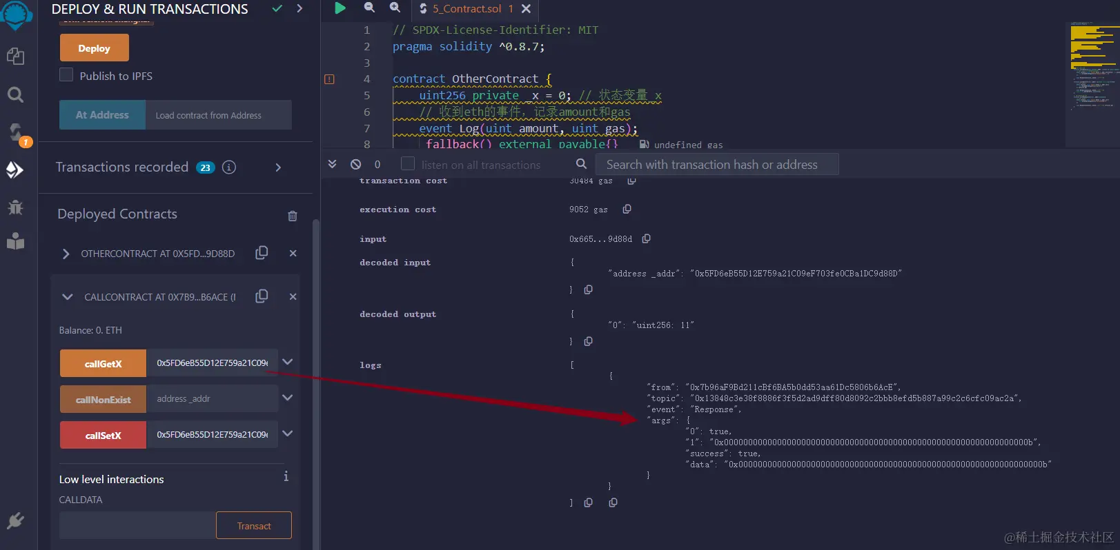Copy transaction cost value
The width and height of the screenshot is (1120, 550).
pyautogui.click(x=631, y=181)
